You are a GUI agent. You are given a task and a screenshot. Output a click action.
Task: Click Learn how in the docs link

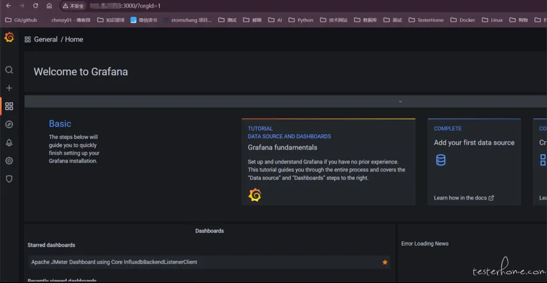pos(464,198)
